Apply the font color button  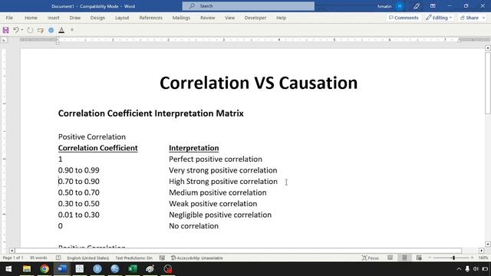61,30
